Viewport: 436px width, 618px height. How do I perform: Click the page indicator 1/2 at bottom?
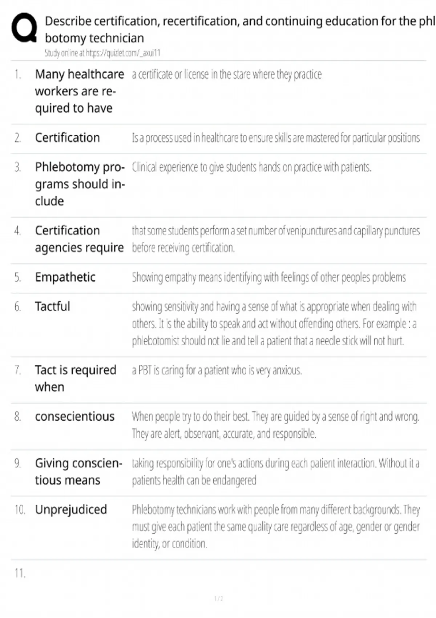[218, 599]
